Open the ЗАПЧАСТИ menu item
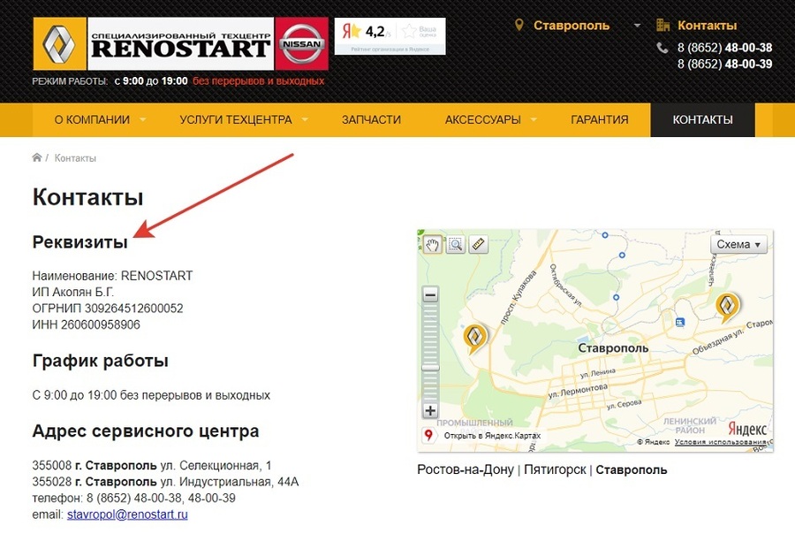 pos(371,119)
